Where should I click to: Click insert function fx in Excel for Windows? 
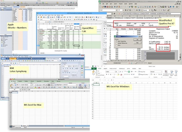(x=112, y=80)
